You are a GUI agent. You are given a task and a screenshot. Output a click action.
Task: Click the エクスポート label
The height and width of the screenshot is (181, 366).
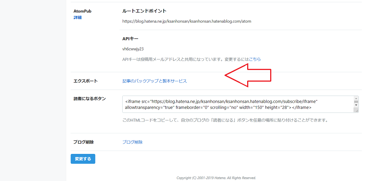tap(85, 81)
